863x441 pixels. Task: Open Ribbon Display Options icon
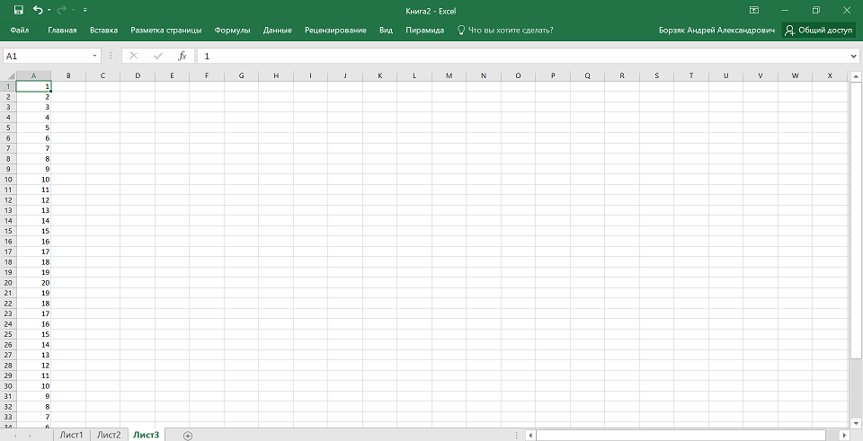pyautogui.click(x=753, y=10)
